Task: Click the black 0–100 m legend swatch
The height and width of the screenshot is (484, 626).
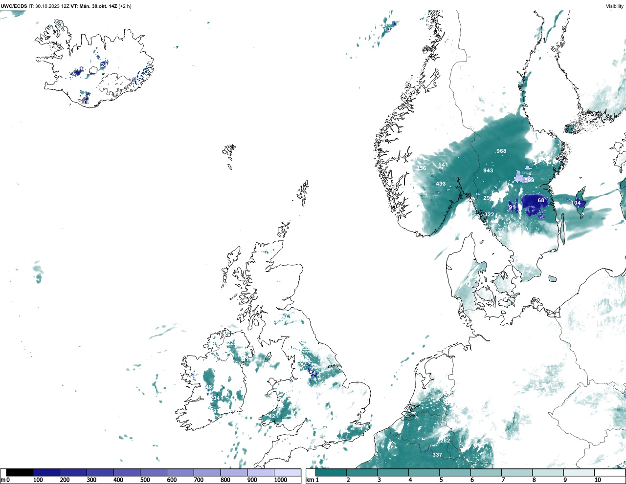Action: (20, 472)
